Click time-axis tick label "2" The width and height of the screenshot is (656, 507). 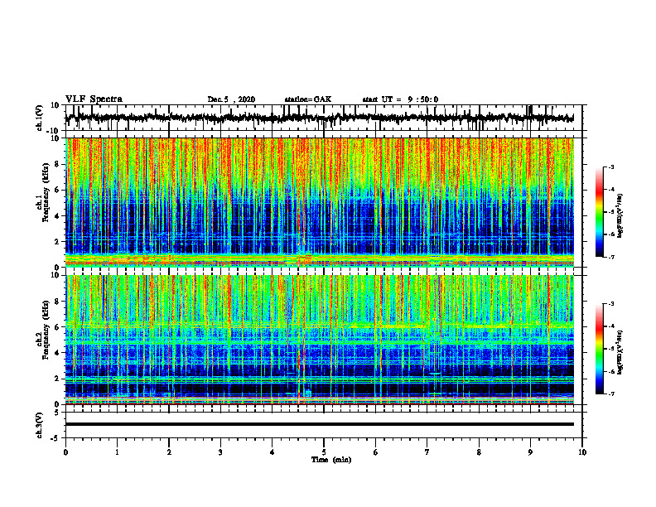[169, 452]
